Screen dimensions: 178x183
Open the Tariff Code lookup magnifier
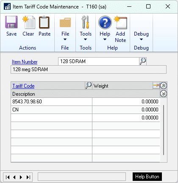tap(89, 86)
